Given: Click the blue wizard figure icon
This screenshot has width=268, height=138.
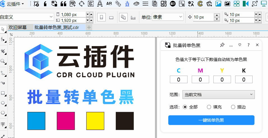Looking at the screenshot, I should [x=127, y=4].
